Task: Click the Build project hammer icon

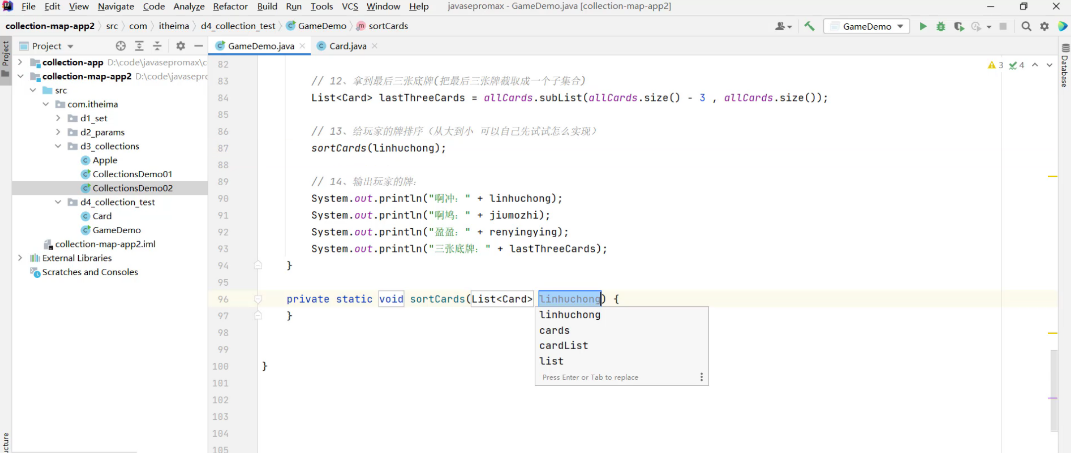Action: 809,26
